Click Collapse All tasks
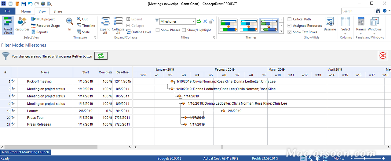This screenshot has height=161, width=391. click(x=118, y=26)
